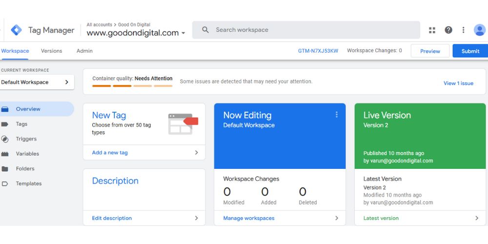Click the Tag Manager logo icon
Screen dimensions: 488x244
16,30
